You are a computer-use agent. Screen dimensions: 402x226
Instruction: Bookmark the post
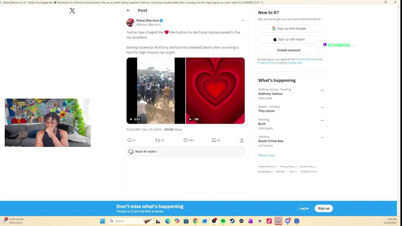coord(214,140)
